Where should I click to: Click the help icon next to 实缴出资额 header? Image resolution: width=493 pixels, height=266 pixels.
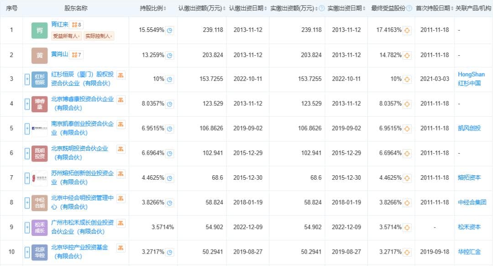pos(321,9)
